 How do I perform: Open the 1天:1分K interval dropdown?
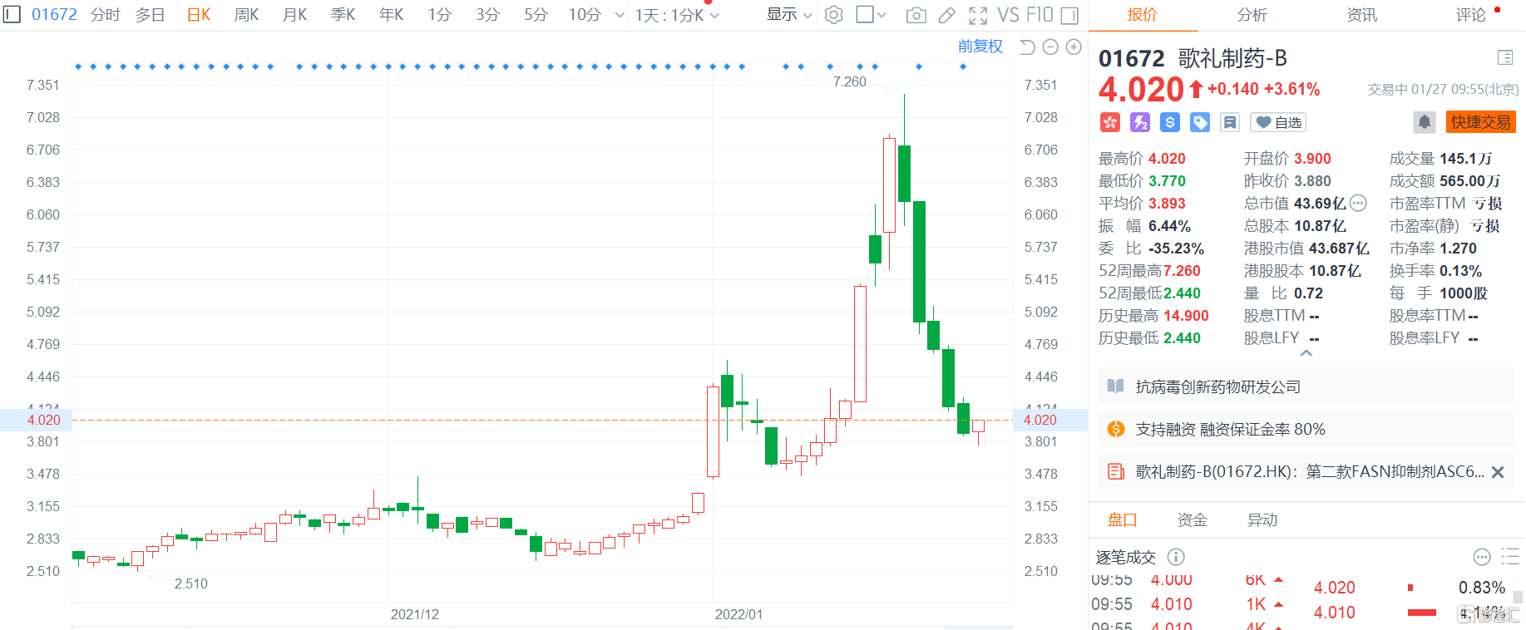(x=677, y=15)
